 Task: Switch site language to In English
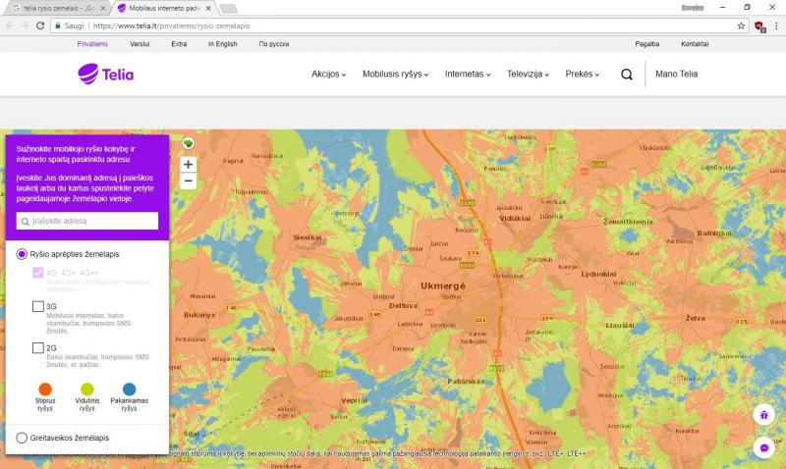[x=223, y=44]
